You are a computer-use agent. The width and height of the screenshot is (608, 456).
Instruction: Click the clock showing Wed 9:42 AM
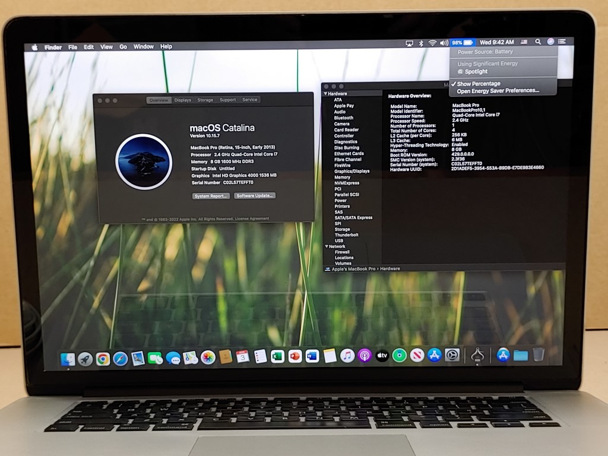tap(497, 42)
